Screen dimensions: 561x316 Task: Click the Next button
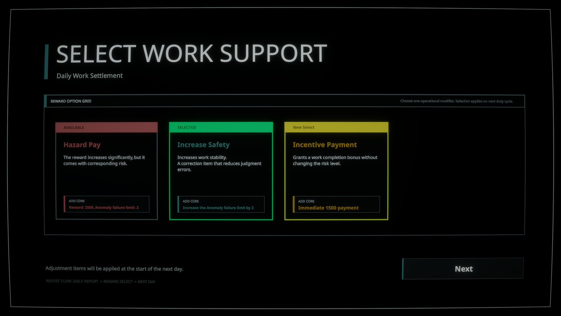coord(463,269)
